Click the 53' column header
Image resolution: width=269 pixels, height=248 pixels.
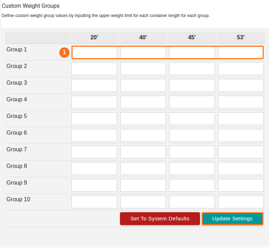tap(241, 37)
